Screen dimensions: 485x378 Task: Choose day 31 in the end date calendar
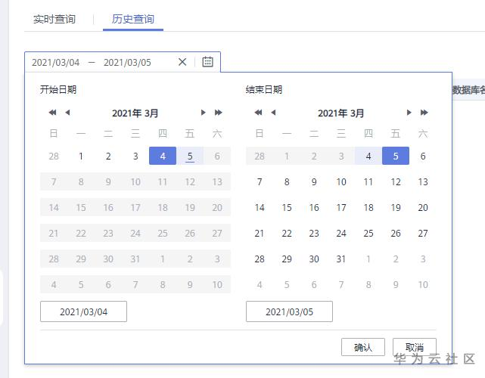341,259
